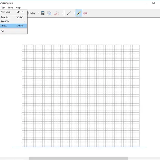The width and height of the screenshot is (160, 160).
Task: Choose New Snip from the menu
Action: pyautogui.click(x=13, y=12)
